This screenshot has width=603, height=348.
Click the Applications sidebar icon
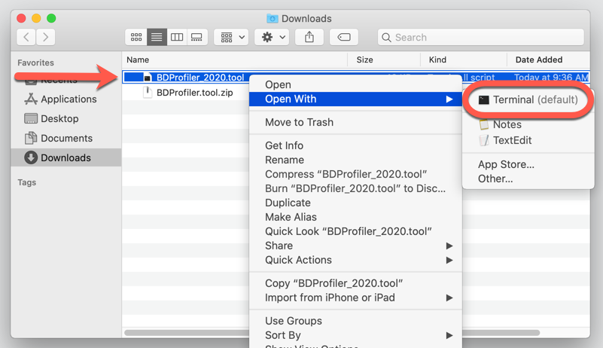point(31,99)
